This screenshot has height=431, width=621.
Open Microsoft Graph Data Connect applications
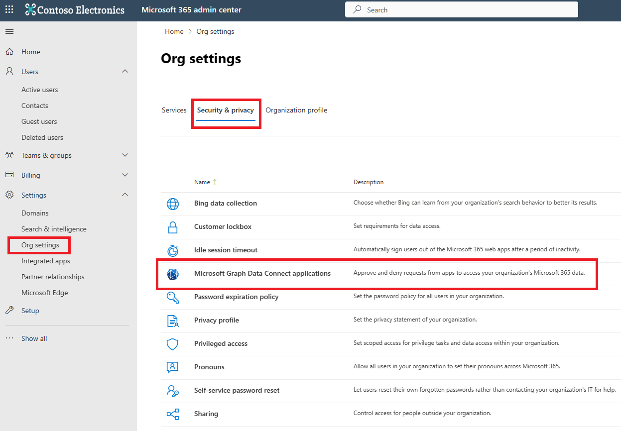(262, 273)
